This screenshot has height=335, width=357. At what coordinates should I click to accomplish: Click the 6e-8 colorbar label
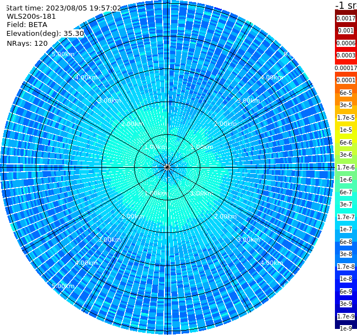[x=346, y=242]
